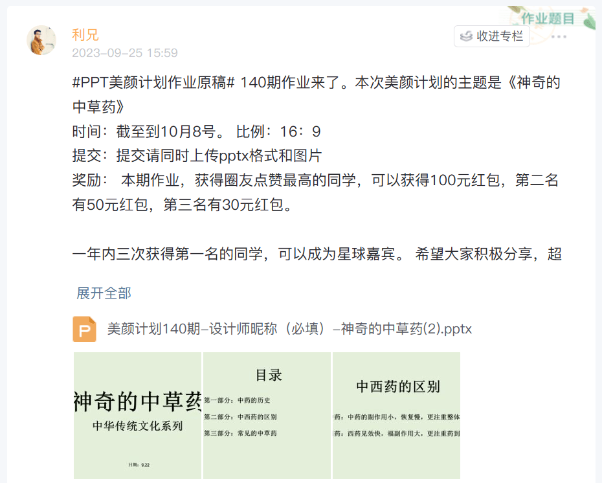
Task: Click the 收进专栏 button
Action: coord(492,36)
